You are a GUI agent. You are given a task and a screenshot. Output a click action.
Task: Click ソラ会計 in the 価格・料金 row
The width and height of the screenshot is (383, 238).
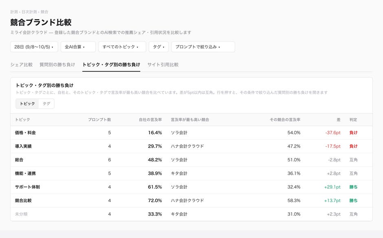(179, 133)
